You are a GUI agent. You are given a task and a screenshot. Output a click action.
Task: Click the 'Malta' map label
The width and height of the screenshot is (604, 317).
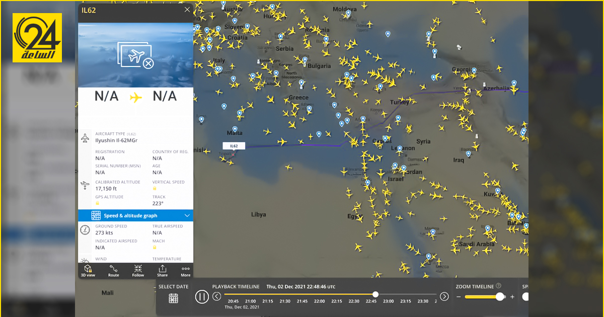tap(235, 133)
